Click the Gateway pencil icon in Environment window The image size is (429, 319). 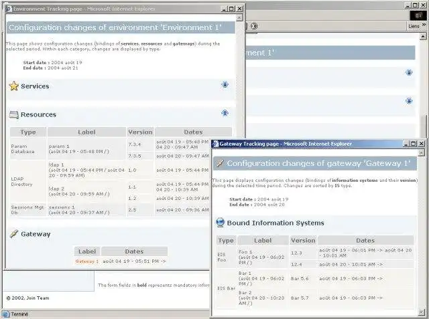(13, 234)
